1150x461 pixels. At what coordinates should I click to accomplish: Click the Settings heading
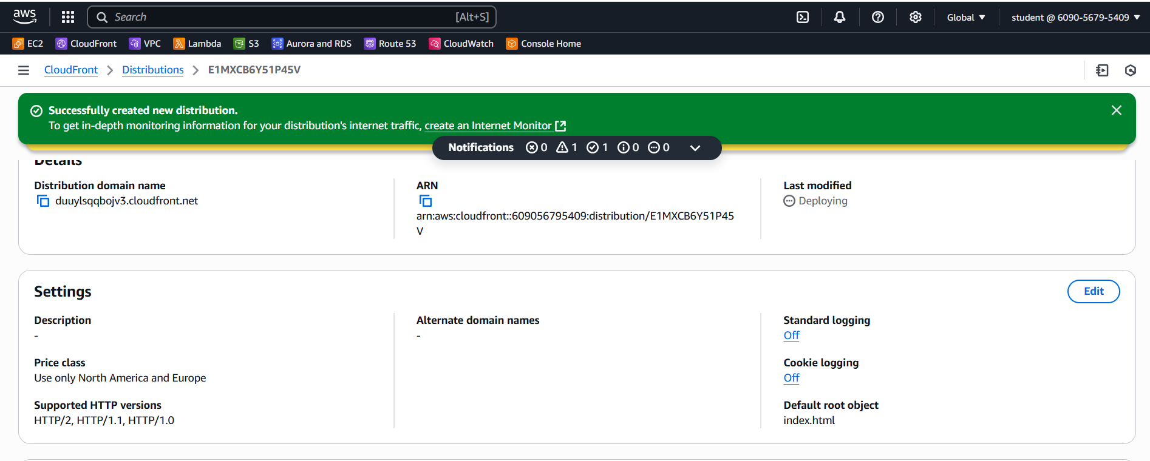pyautogui.click(x=63, y=292)
